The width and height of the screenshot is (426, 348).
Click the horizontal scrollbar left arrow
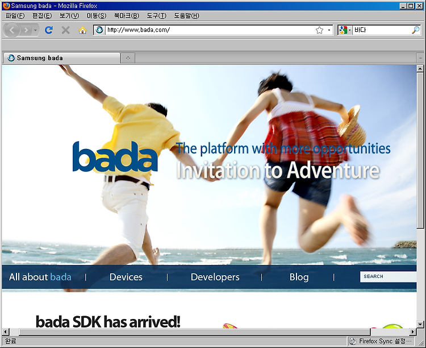(x=6, y=332)
